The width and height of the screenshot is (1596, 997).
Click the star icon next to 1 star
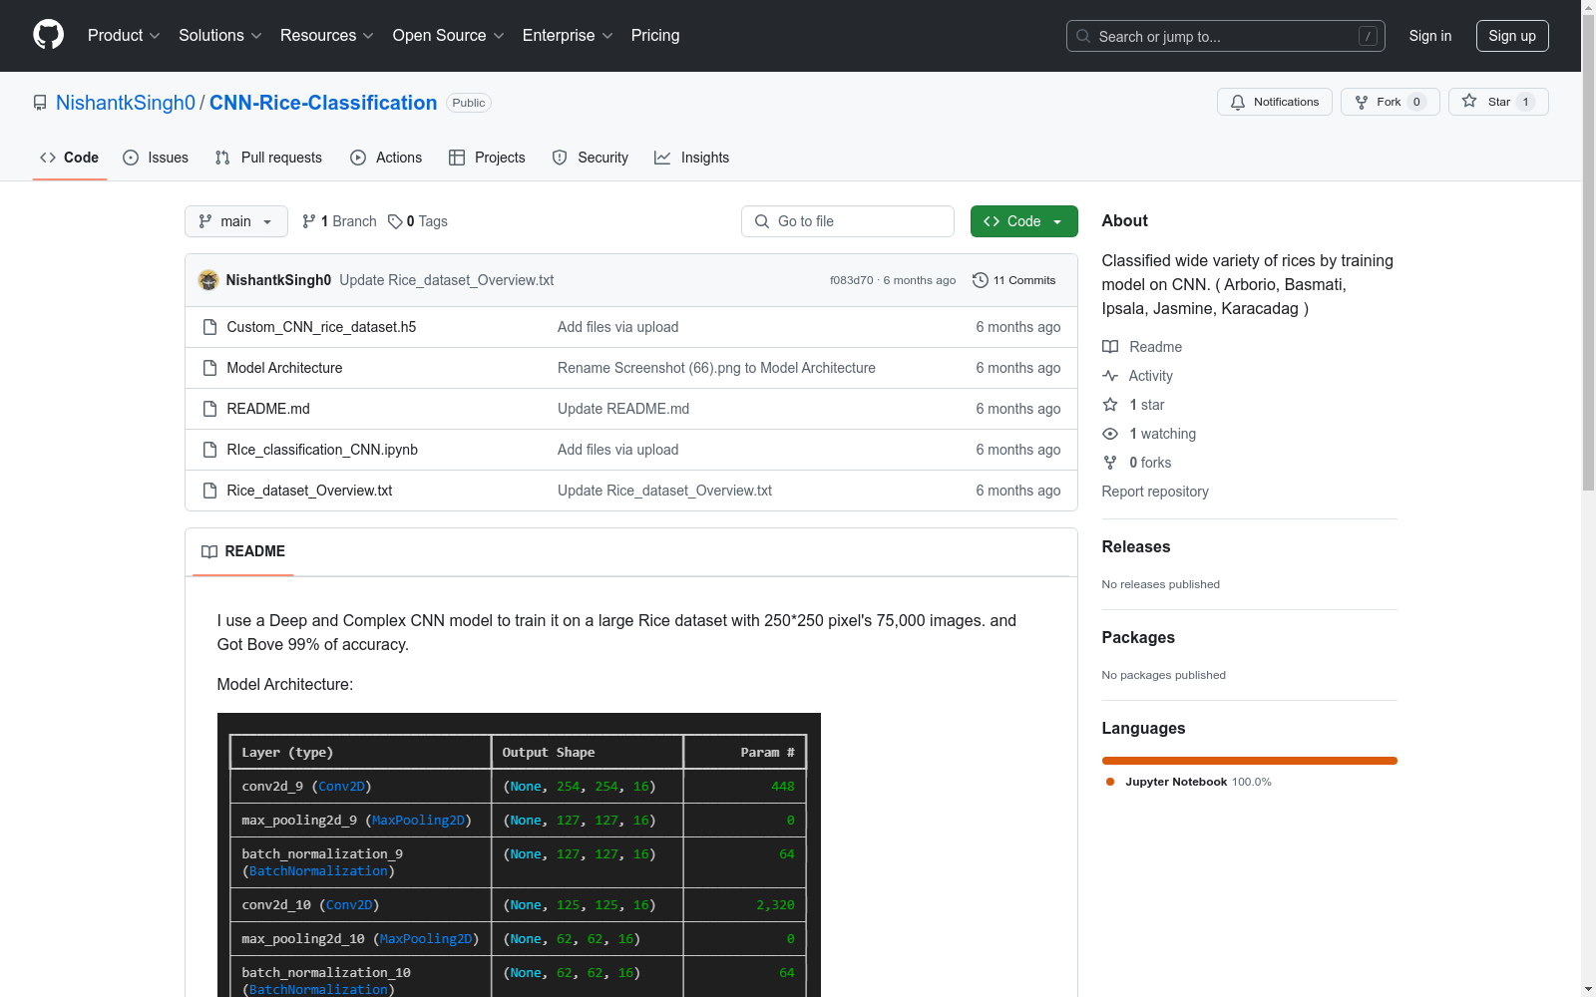click(1110, 405)
